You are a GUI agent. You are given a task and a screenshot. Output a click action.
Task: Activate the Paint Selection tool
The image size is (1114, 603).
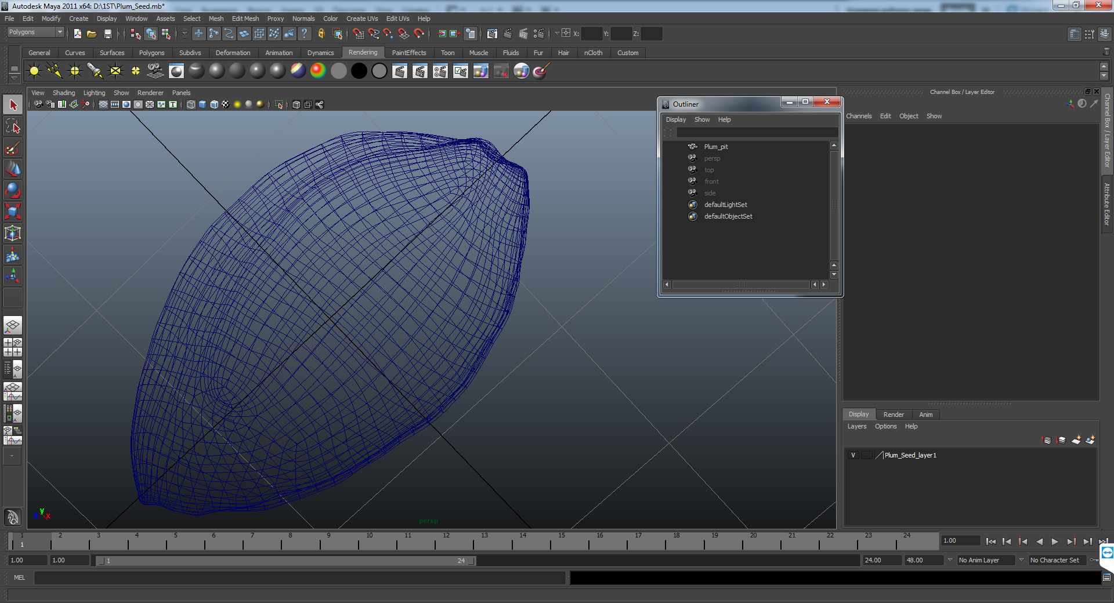point(13,148)
